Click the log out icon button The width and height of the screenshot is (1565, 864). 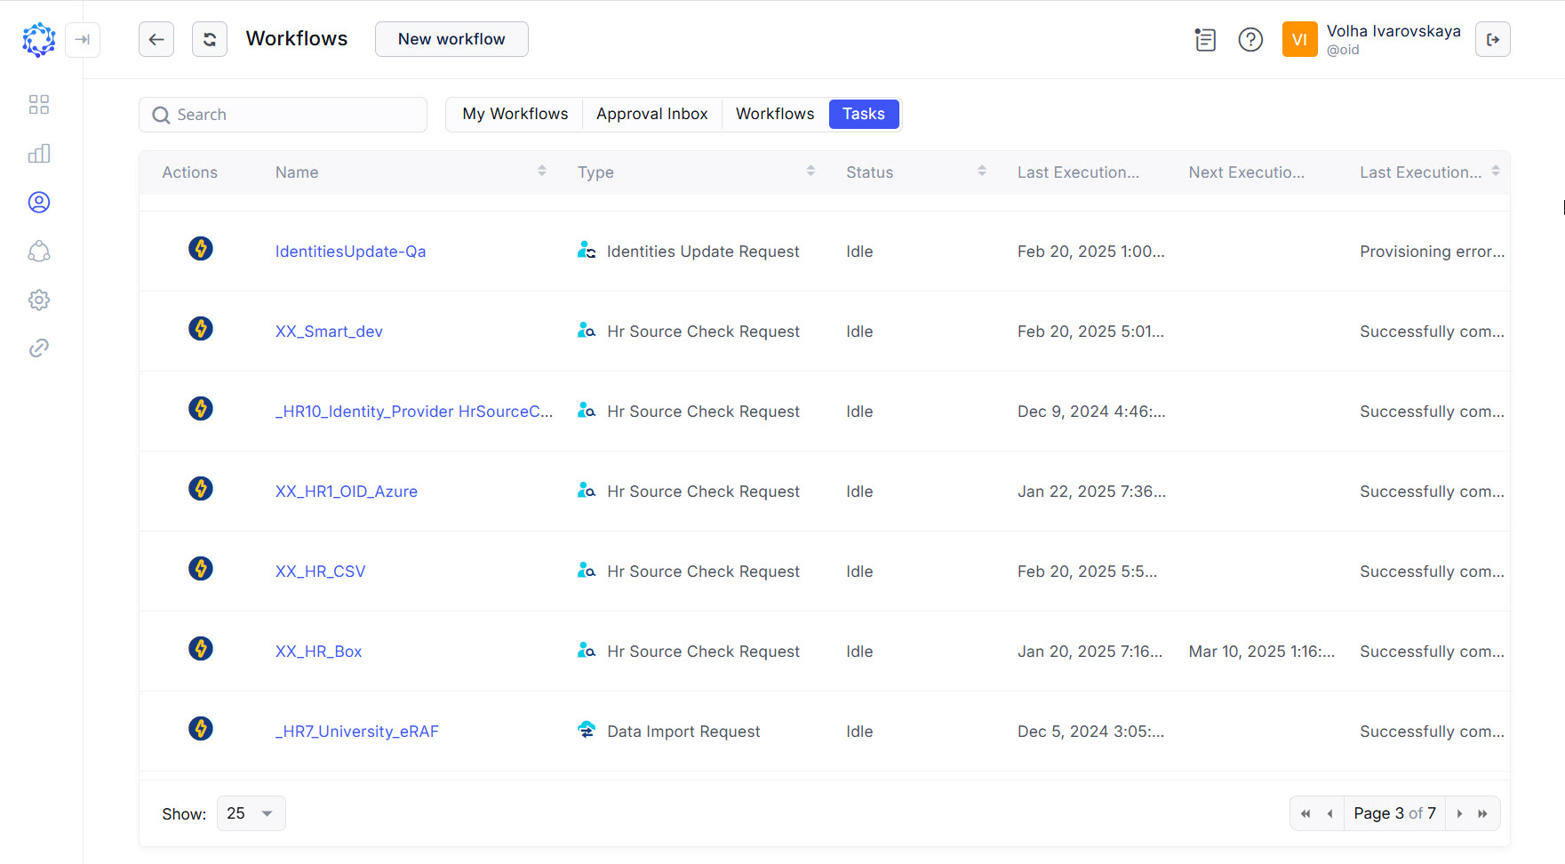pos(1492,40)
